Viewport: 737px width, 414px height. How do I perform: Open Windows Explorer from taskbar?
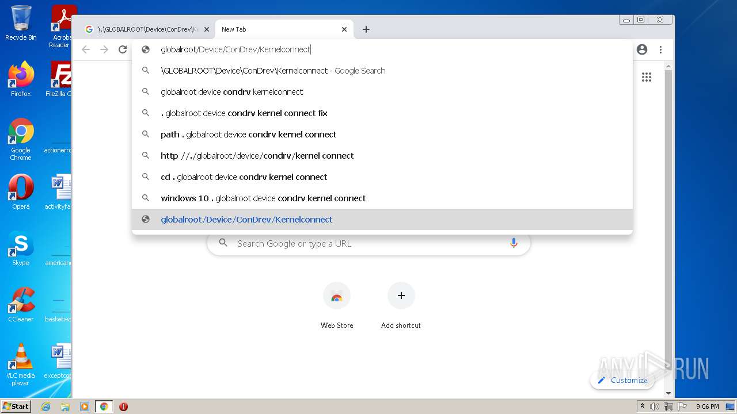tap(65, 407)
